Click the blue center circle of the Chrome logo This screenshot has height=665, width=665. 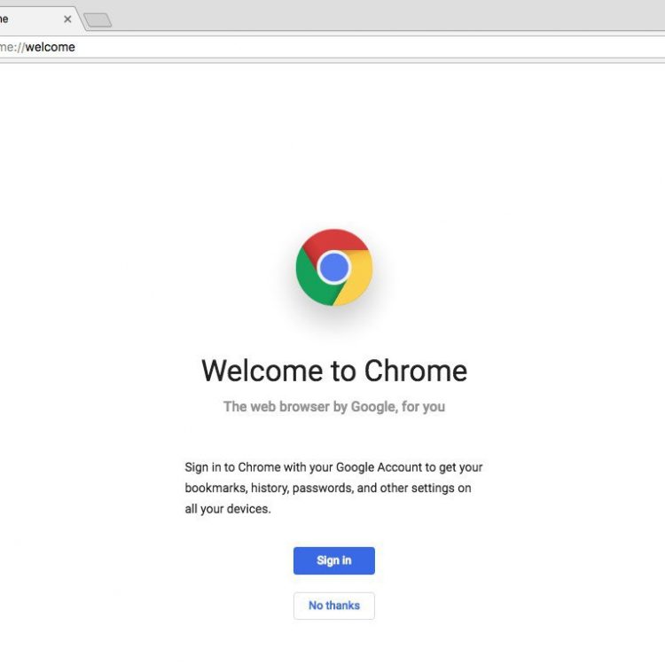coord(333,267)
